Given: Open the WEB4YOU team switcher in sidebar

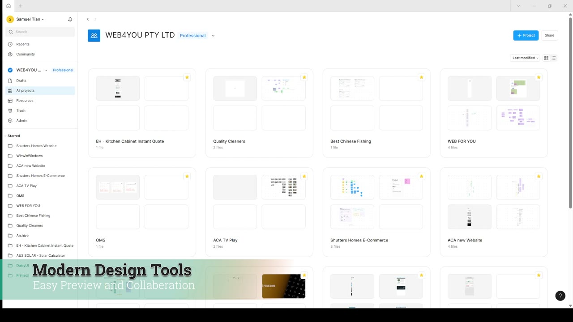Looking at the screenshot, I should click(x=31, y=70).
